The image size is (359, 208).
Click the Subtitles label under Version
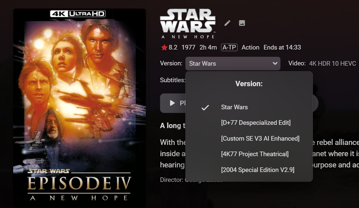[x=173, y=80]
